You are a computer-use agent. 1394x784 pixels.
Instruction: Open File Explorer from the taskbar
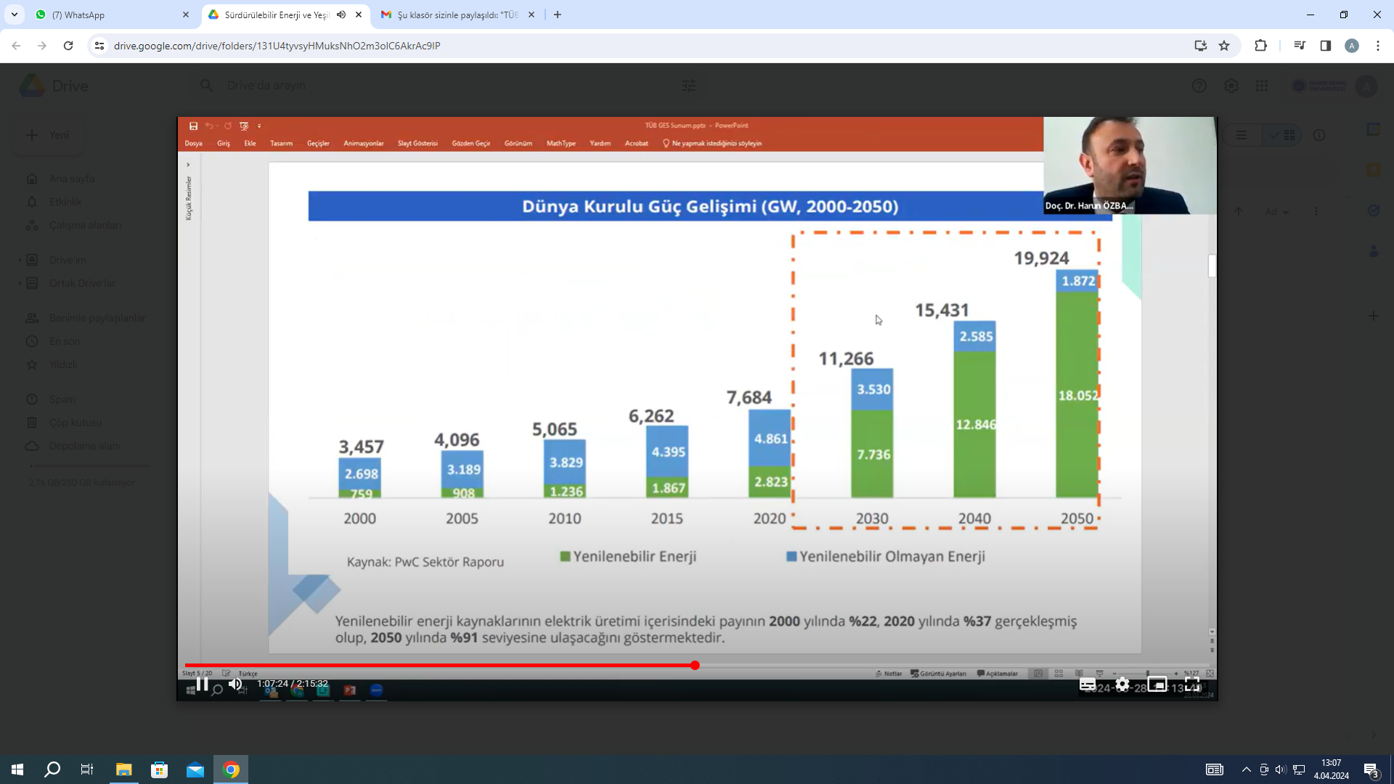click(x=123, y=769)
